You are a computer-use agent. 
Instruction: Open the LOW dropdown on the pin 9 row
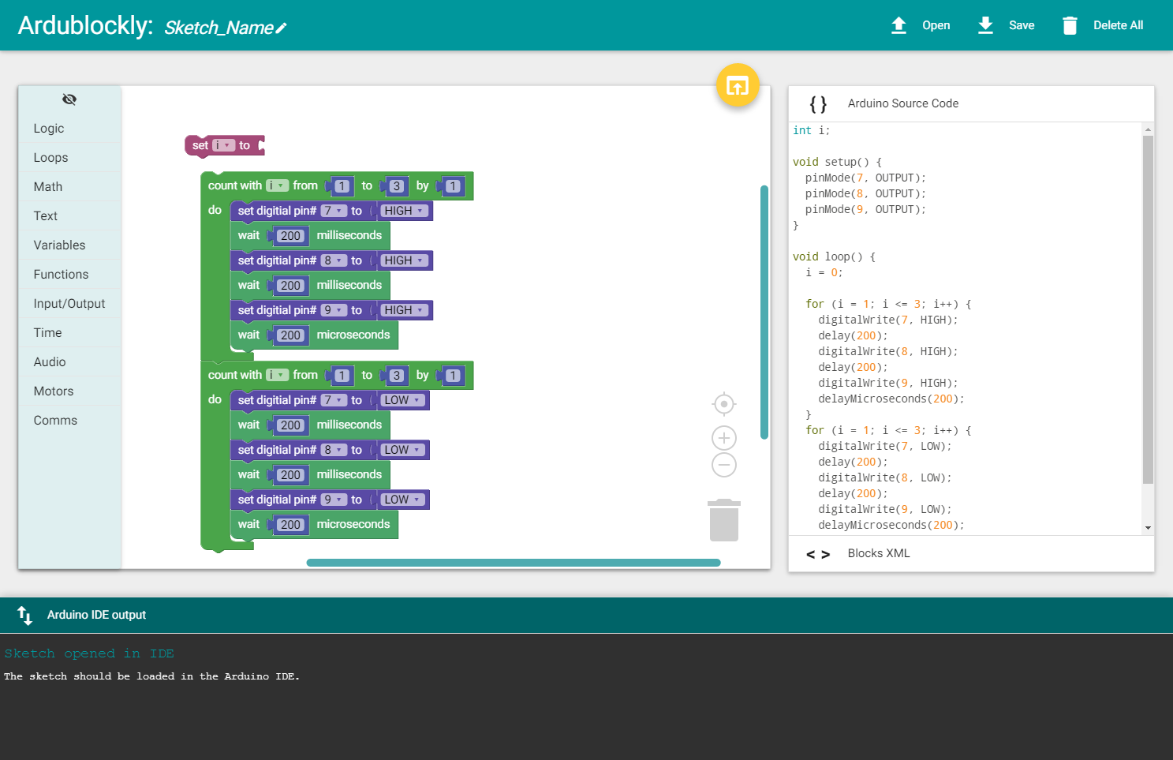point(402,500)
